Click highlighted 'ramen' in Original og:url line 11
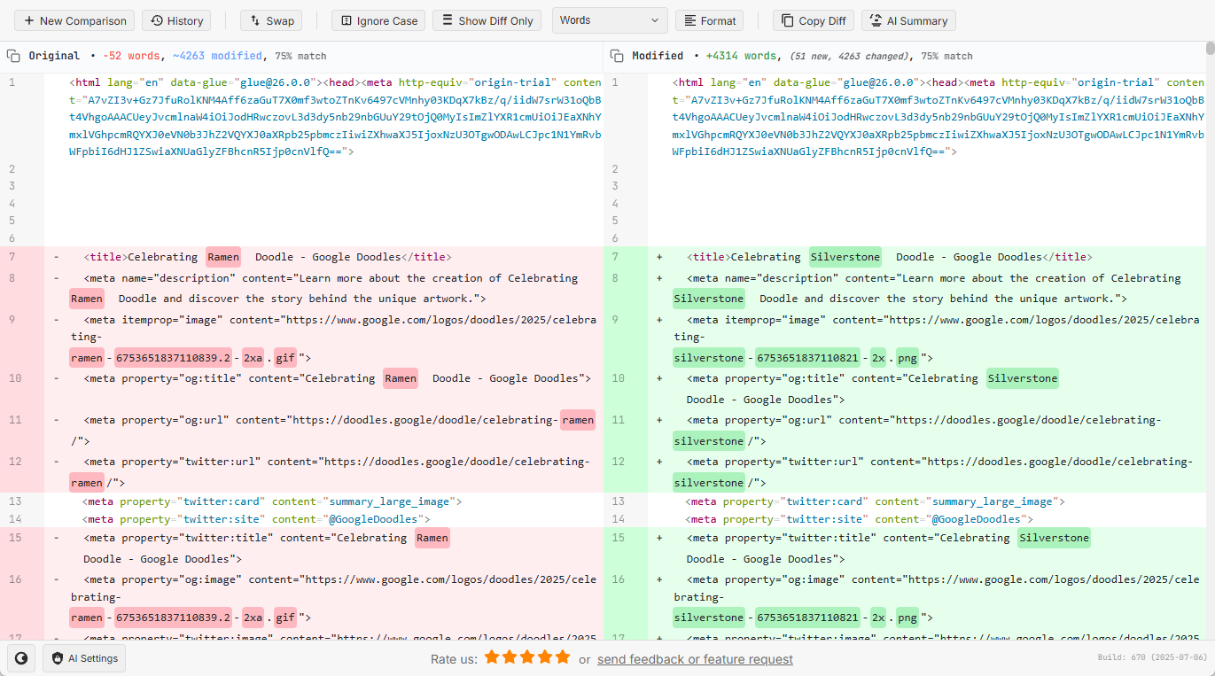Image resolution: width=1215 pixels, height=676 pixels. (578, 420)
